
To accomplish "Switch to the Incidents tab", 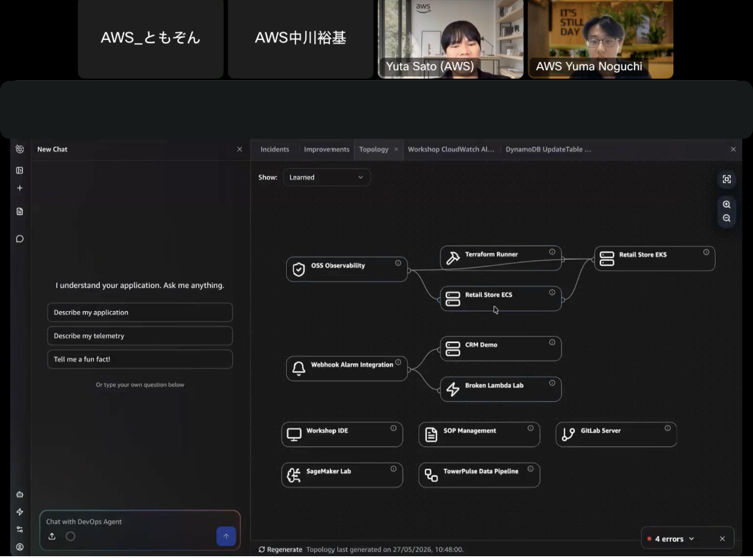I will pyautogui.click(x=275, y=150).
